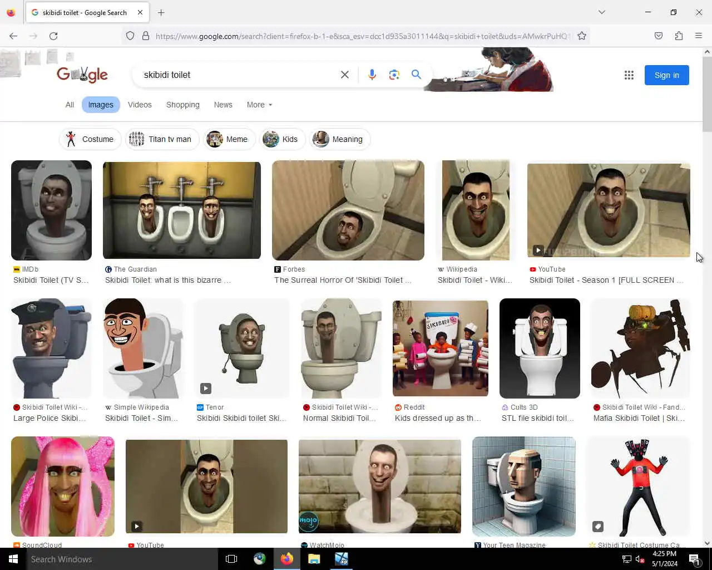This screenshot has width=712, height=570.
Task: Open Google Lens image search camera icon
Action: tap(394, 75)
